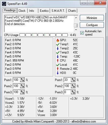Click the log scrollbar down arrow
108x125 pixels.
[76, 30]
